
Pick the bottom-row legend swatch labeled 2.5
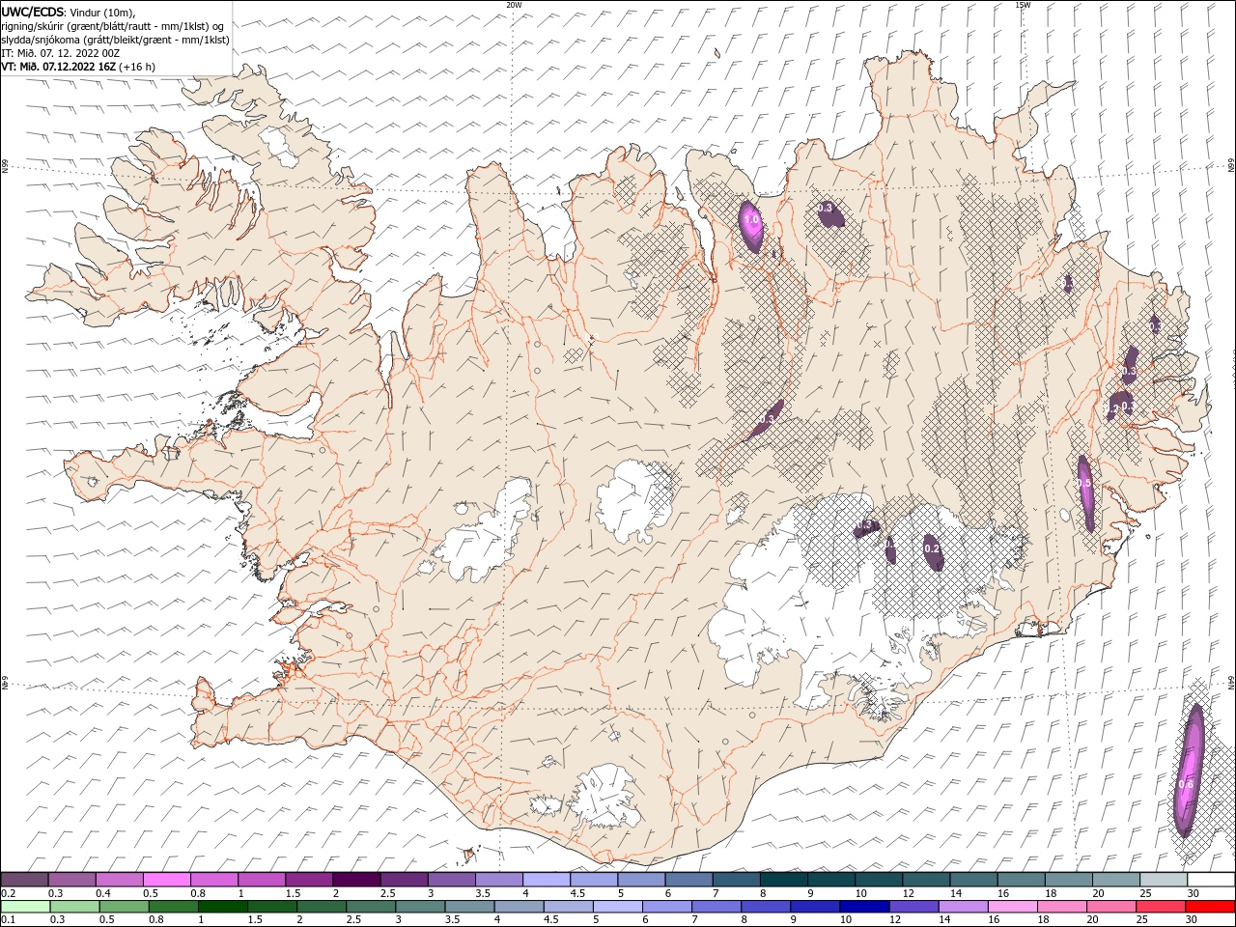[x=370, y=907]
